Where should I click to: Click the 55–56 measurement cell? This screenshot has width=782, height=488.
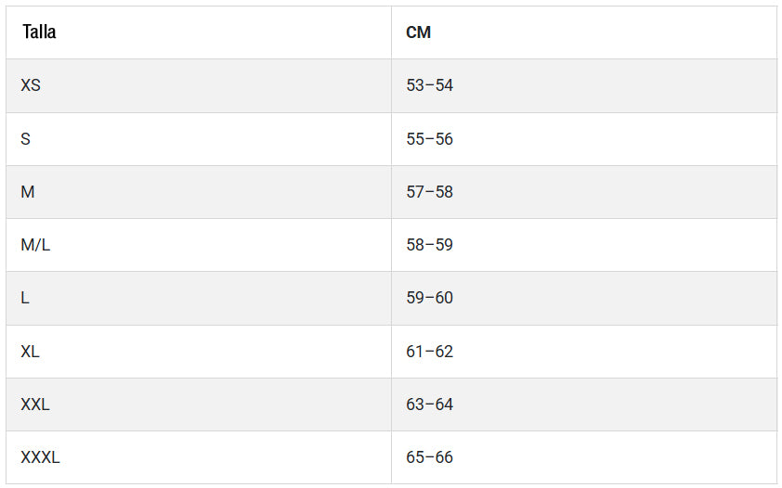[429, 139]
